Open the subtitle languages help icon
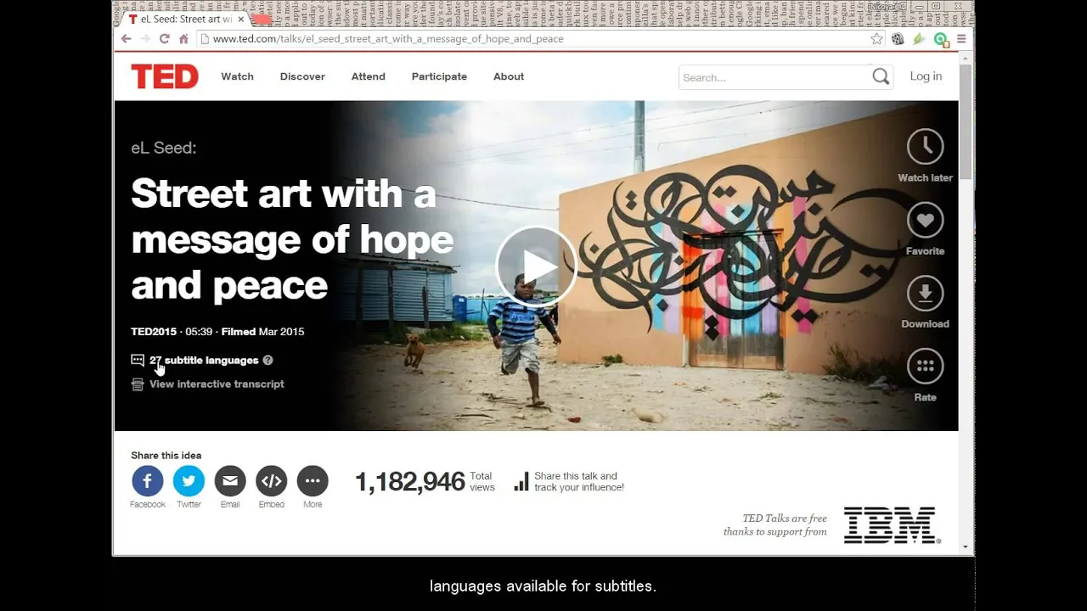Screen dimensions: 1087x611 pyautogui.click(x=268, y=360)
